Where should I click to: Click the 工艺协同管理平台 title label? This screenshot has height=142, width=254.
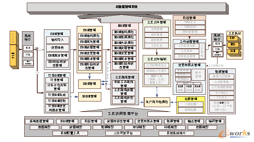(x=123, y=114)
